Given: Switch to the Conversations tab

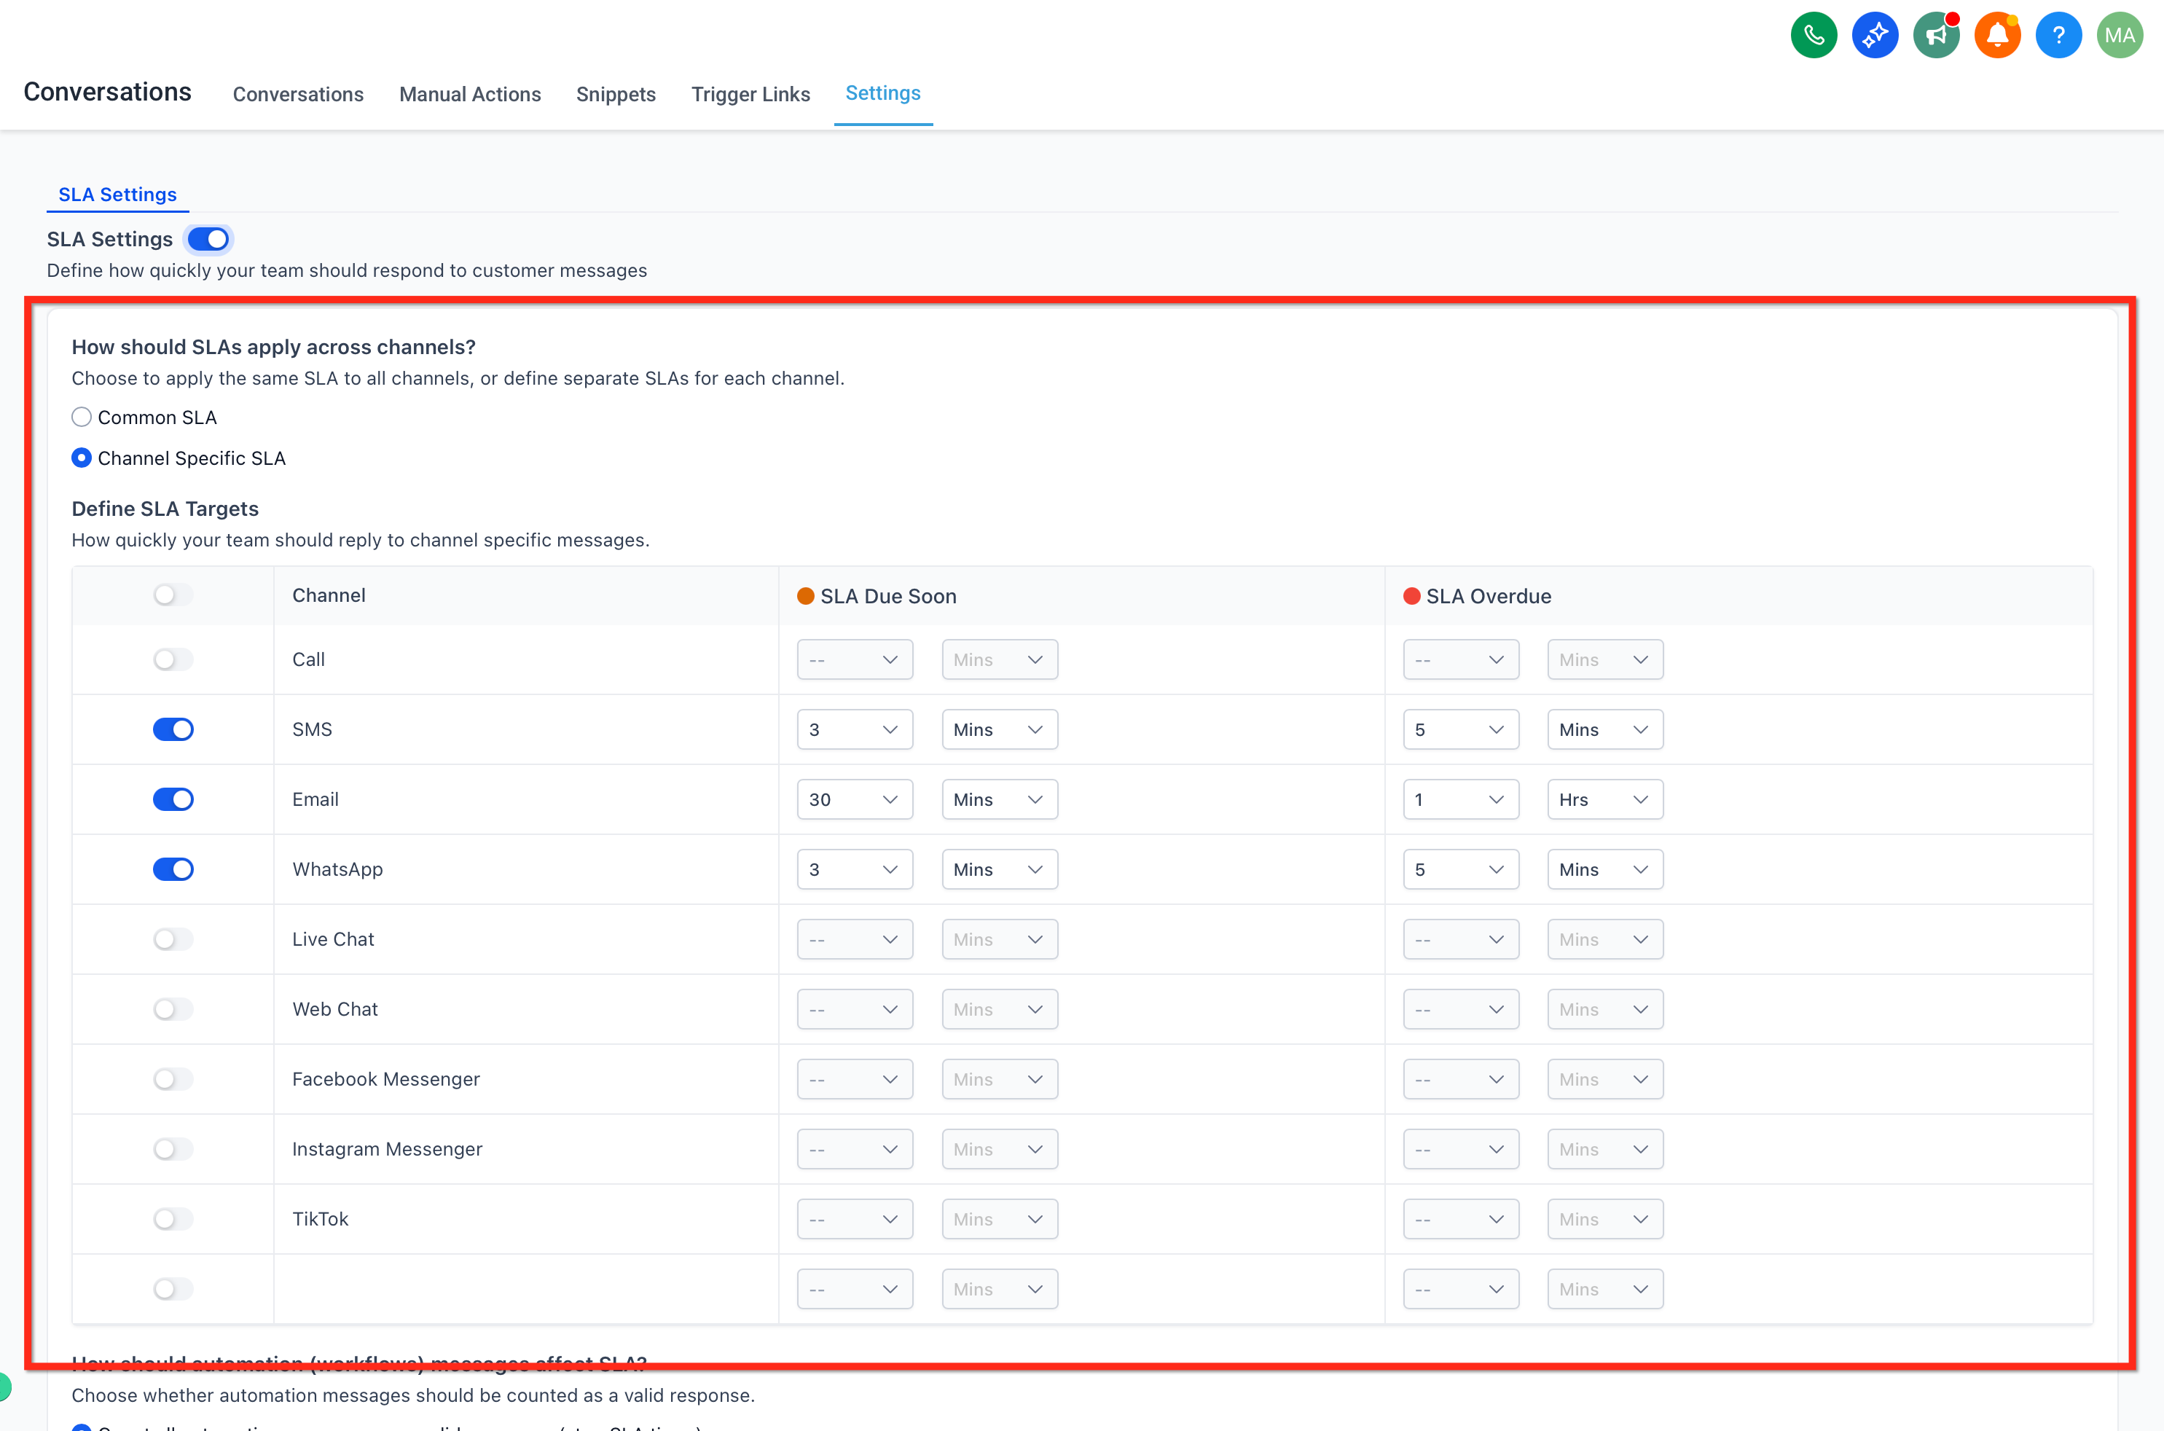Looking at the screenshot, I should [297, 94].
